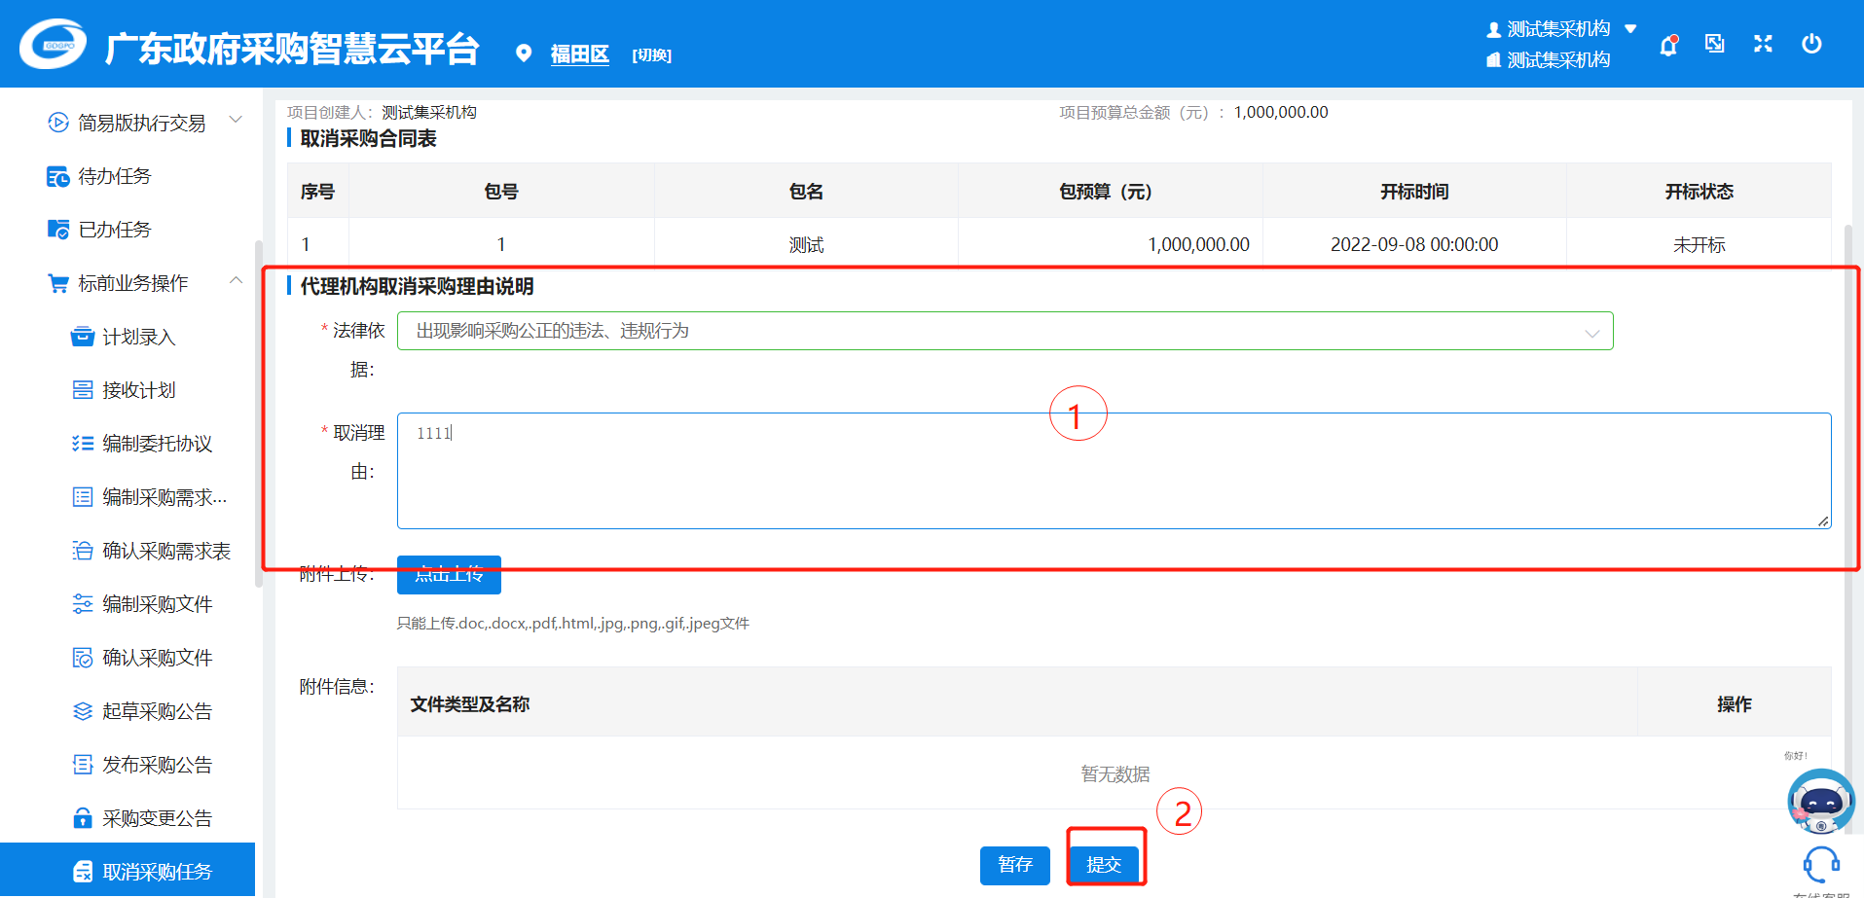Select 起草采购公告 in the sidebar
This screenshot has width=1864, height=898.
(157, 711)
